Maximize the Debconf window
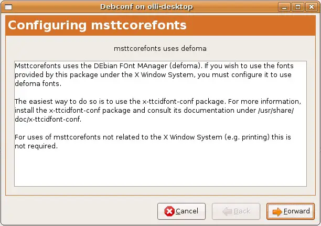The width and height of the screenshot is (321, 226). coord(298,6)
